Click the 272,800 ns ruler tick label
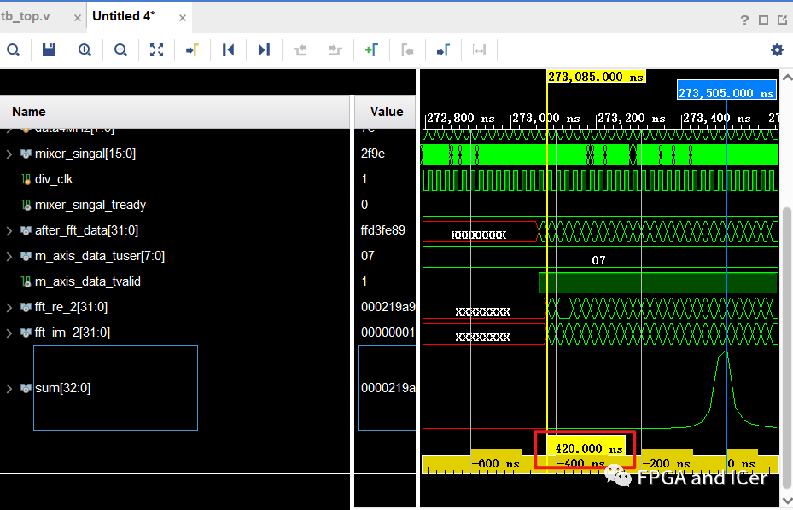The image size is (793, 510). click(x=460, y=119)
